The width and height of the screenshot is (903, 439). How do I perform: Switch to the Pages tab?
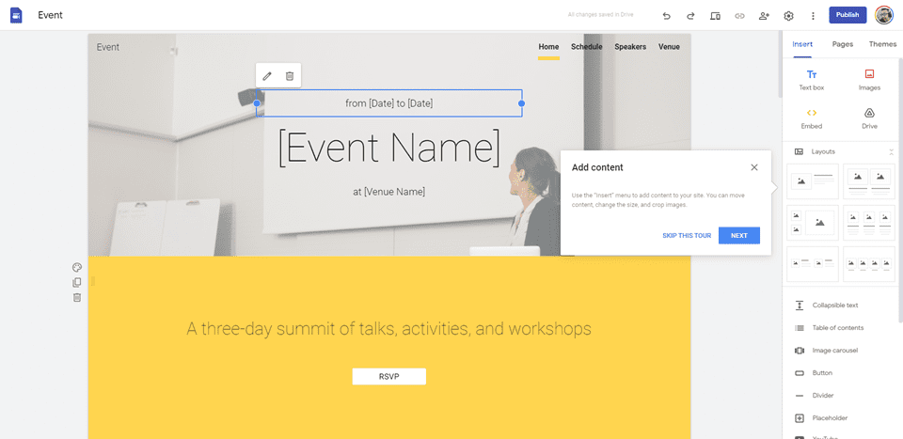tap(843, 44)
